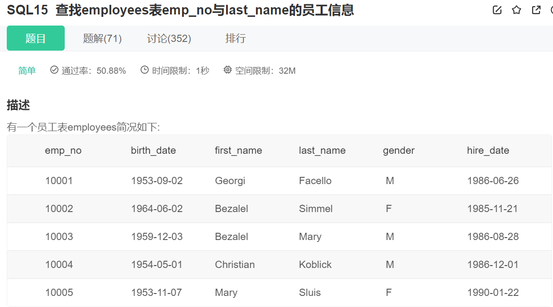Select the 题目 tab
Screen dimensions: 553x307
click(36, 39)
